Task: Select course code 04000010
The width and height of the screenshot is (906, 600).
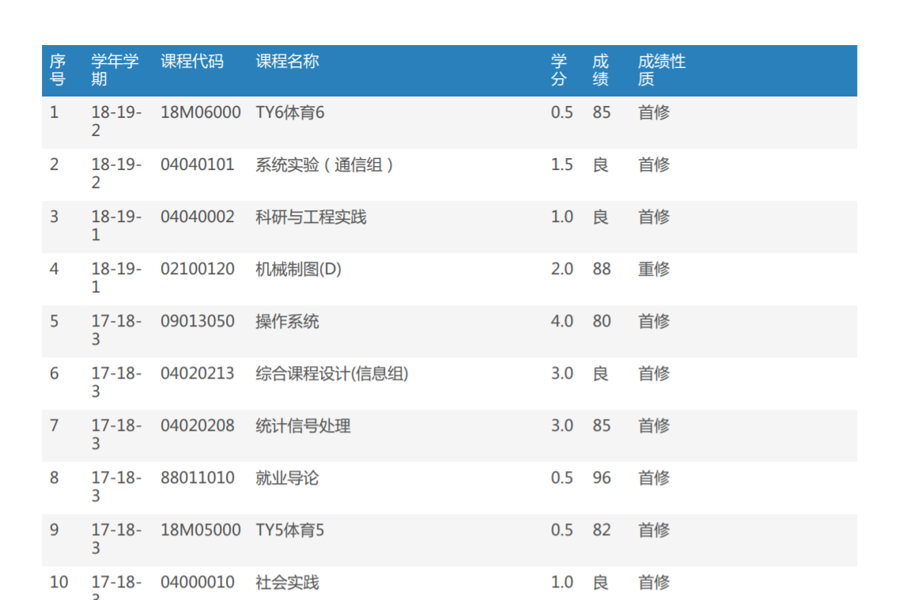Action: pyautogui.click(x=198, y=582)
